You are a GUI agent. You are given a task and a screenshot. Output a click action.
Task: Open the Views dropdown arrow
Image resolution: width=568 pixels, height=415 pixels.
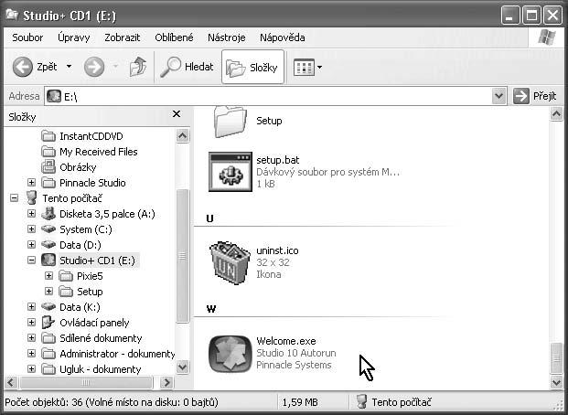[x=319, y=68]
